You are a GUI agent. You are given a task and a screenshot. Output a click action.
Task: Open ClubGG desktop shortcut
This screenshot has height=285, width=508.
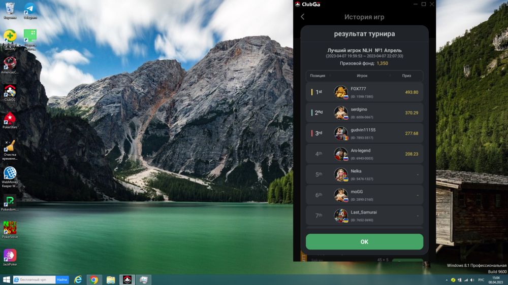(x=10, y=92)
